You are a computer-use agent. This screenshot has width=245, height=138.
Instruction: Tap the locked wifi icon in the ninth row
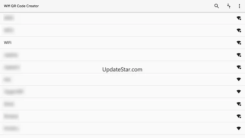pyautogui.click(x=239, y=116)
